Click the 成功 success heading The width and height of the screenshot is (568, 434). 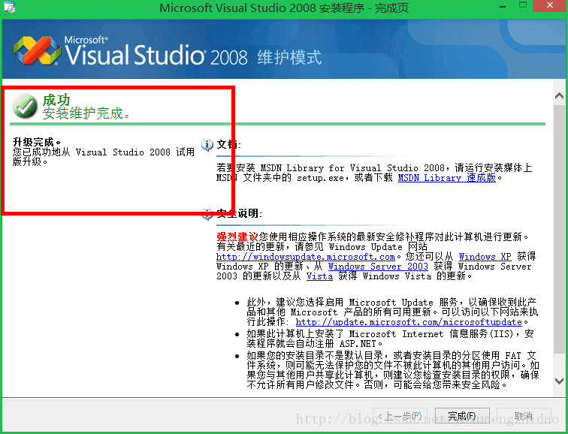click(x=56, y=100)
